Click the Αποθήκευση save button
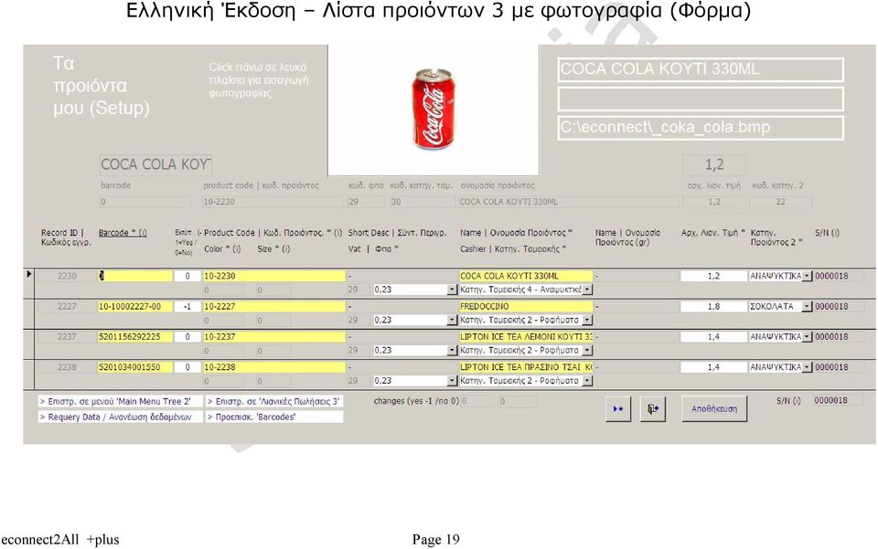Image resolution: width=878 pixels, height=549 pixels. [714, 409]
